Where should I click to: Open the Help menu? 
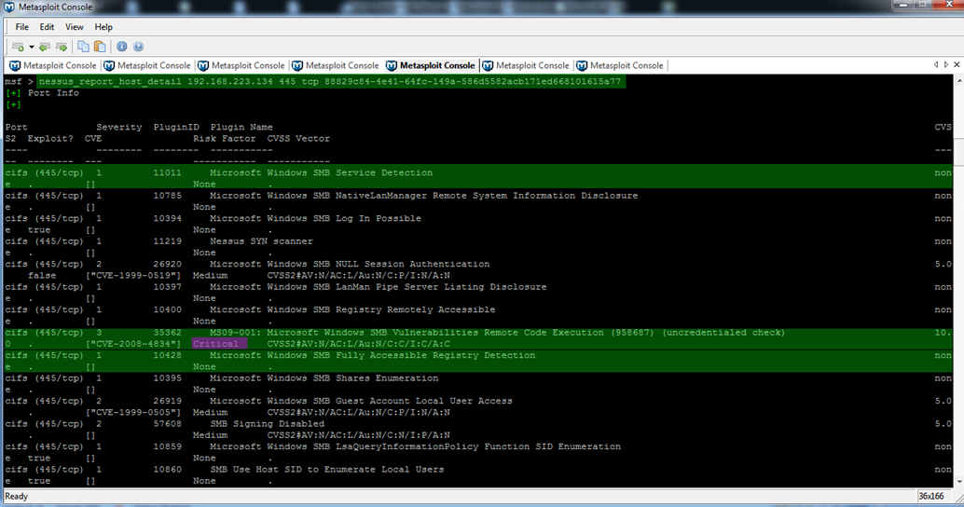(103, 27)
